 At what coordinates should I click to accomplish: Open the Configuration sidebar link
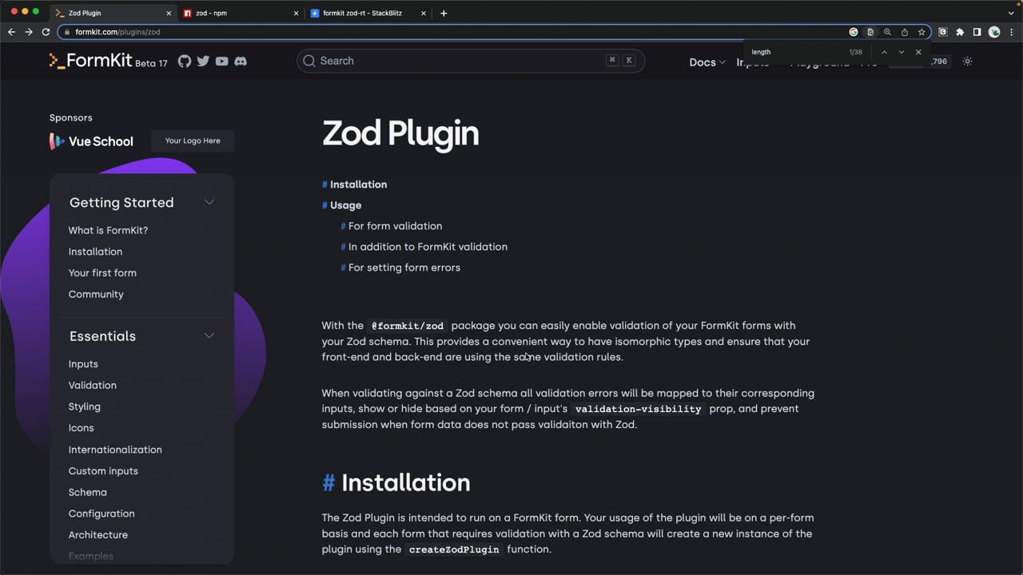[x=102, y=514]
